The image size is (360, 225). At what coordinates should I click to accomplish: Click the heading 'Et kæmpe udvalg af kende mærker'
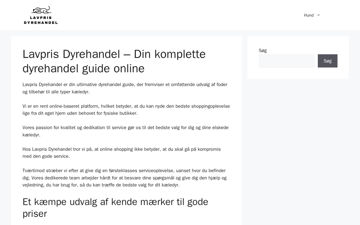(x=115, y=202)
